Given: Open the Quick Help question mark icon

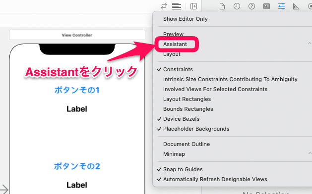Looking at the screenshot, I should click(251, 6).
